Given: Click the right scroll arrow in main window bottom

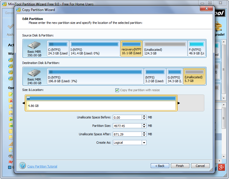Looking at the screenshot, I should point(219,161).
